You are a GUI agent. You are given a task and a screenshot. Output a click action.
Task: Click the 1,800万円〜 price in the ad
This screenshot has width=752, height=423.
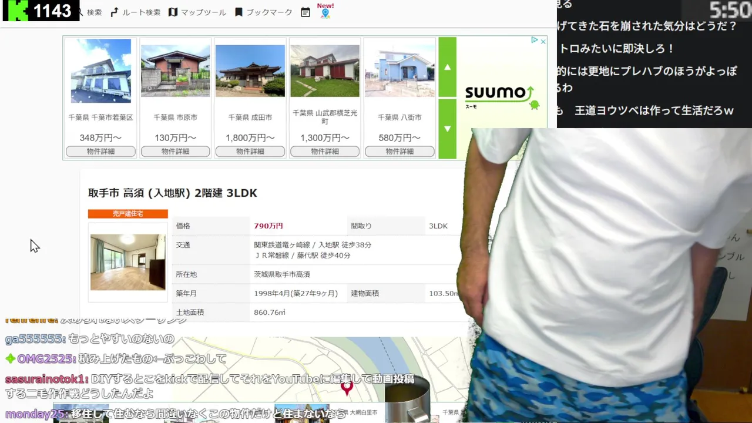(250, 138)
